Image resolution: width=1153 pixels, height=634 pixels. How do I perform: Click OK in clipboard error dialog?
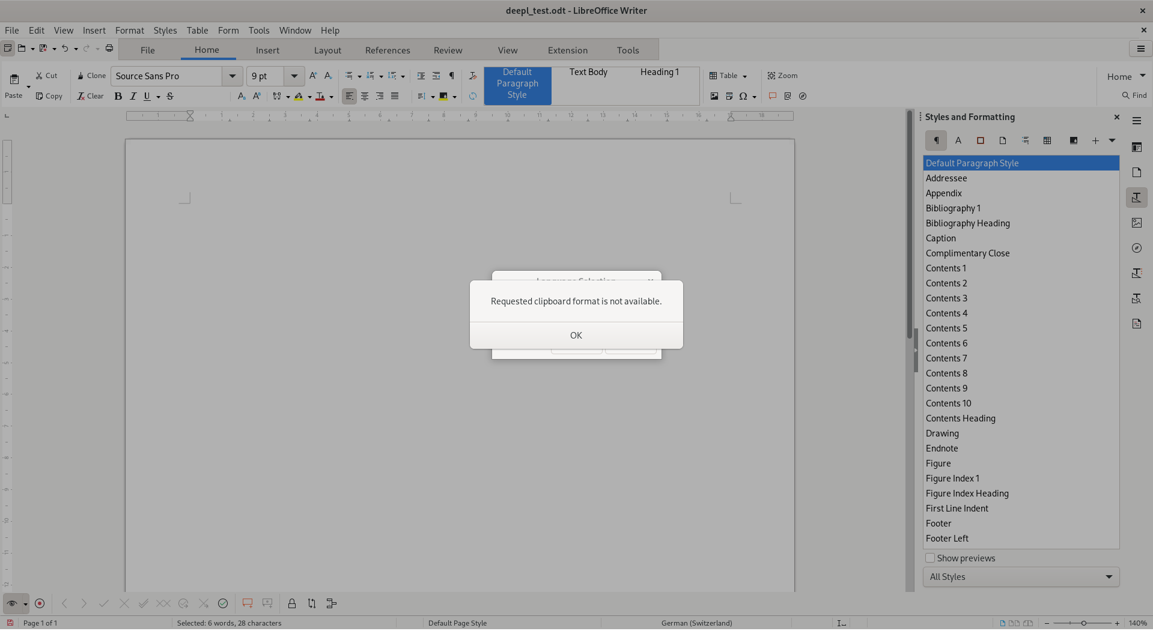pos(576,335)
